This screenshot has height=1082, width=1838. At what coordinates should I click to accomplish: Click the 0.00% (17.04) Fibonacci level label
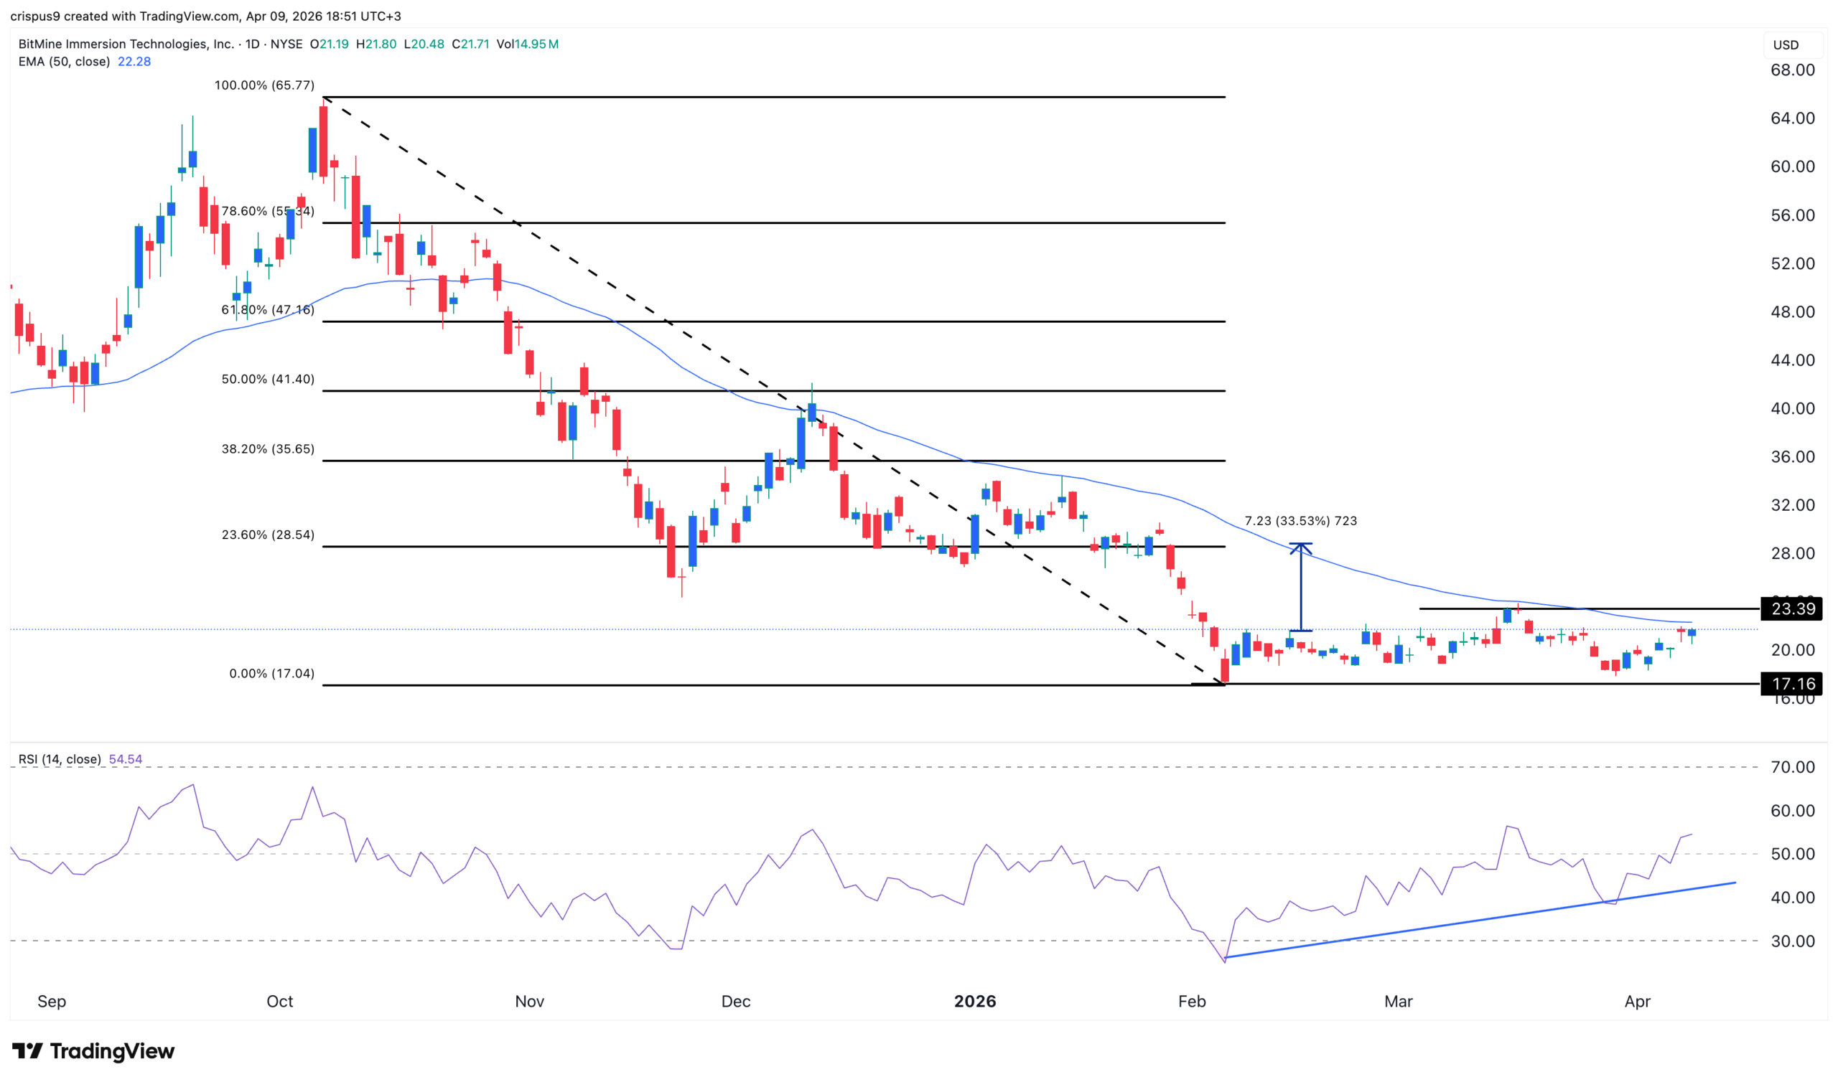271,673
